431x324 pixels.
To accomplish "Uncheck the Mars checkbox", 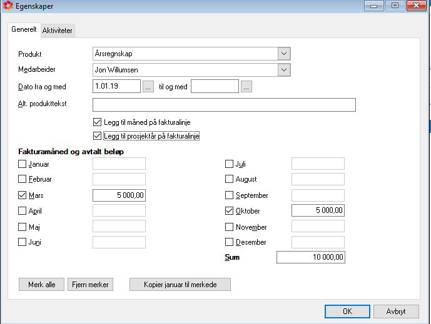I will tap(22, 195).
